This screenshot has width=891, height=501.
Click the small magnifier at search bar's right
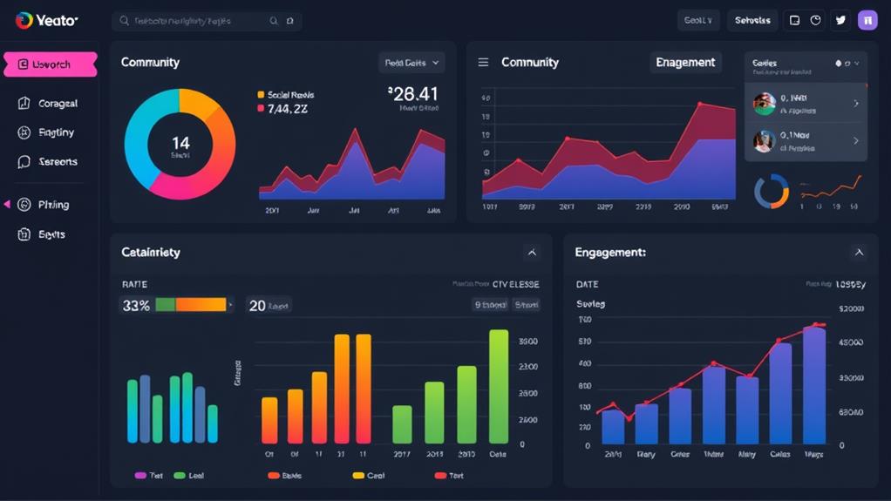pos(274,20)
